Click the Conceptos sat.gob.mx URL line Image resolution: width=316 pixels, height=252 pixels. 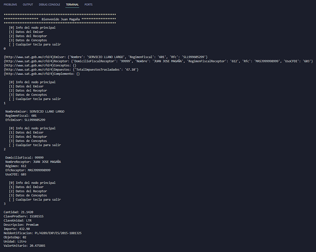click(40, 66)
